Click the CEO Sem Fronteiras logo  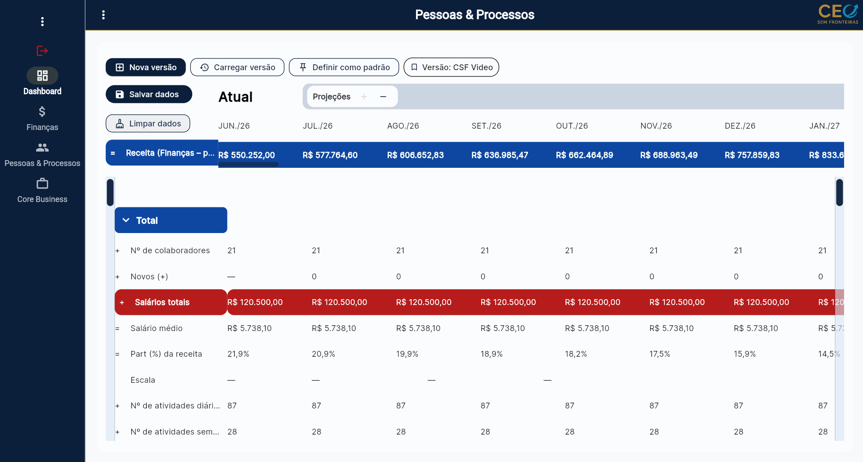point(838,14)
